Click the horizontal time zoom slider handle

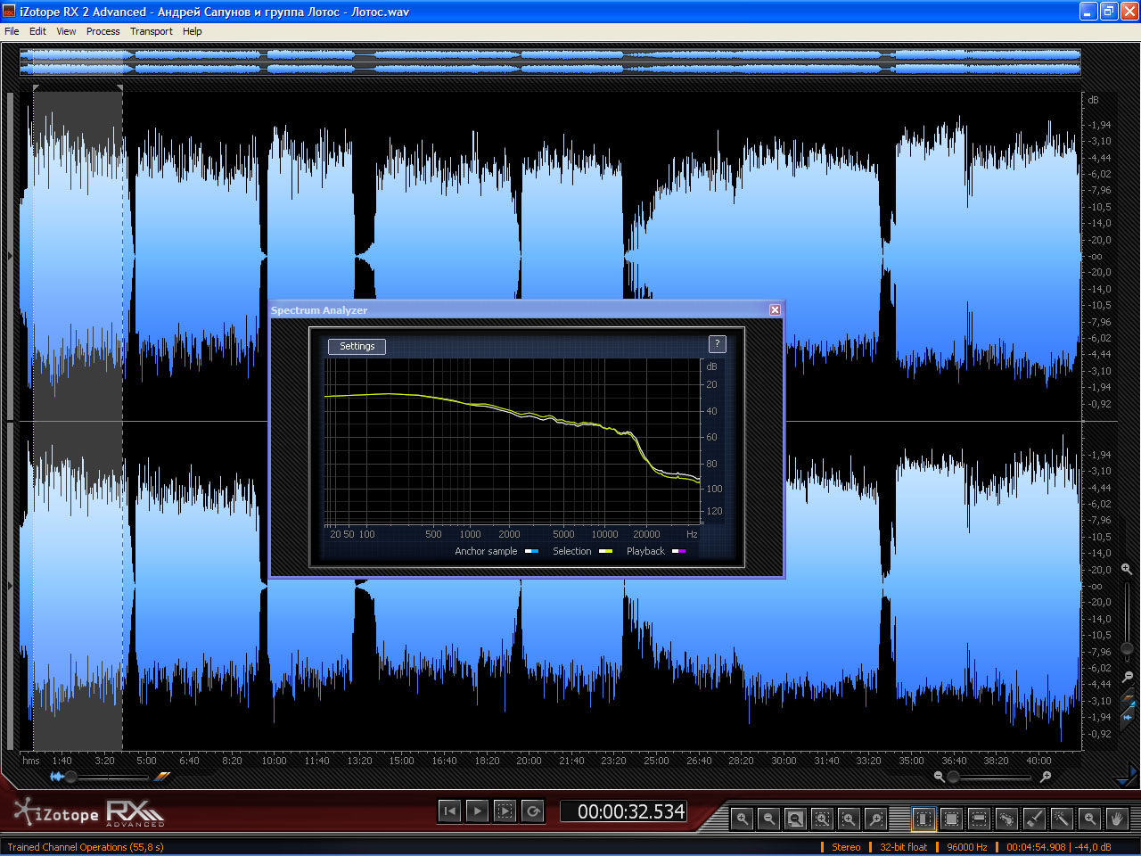(953, 777)
